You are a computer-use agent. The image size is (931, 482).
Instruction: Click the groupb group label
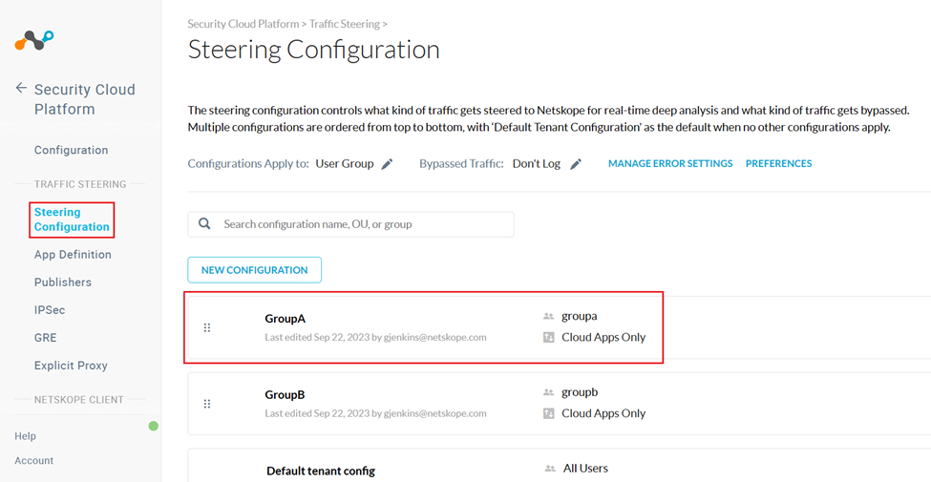[x=580, y=393]
